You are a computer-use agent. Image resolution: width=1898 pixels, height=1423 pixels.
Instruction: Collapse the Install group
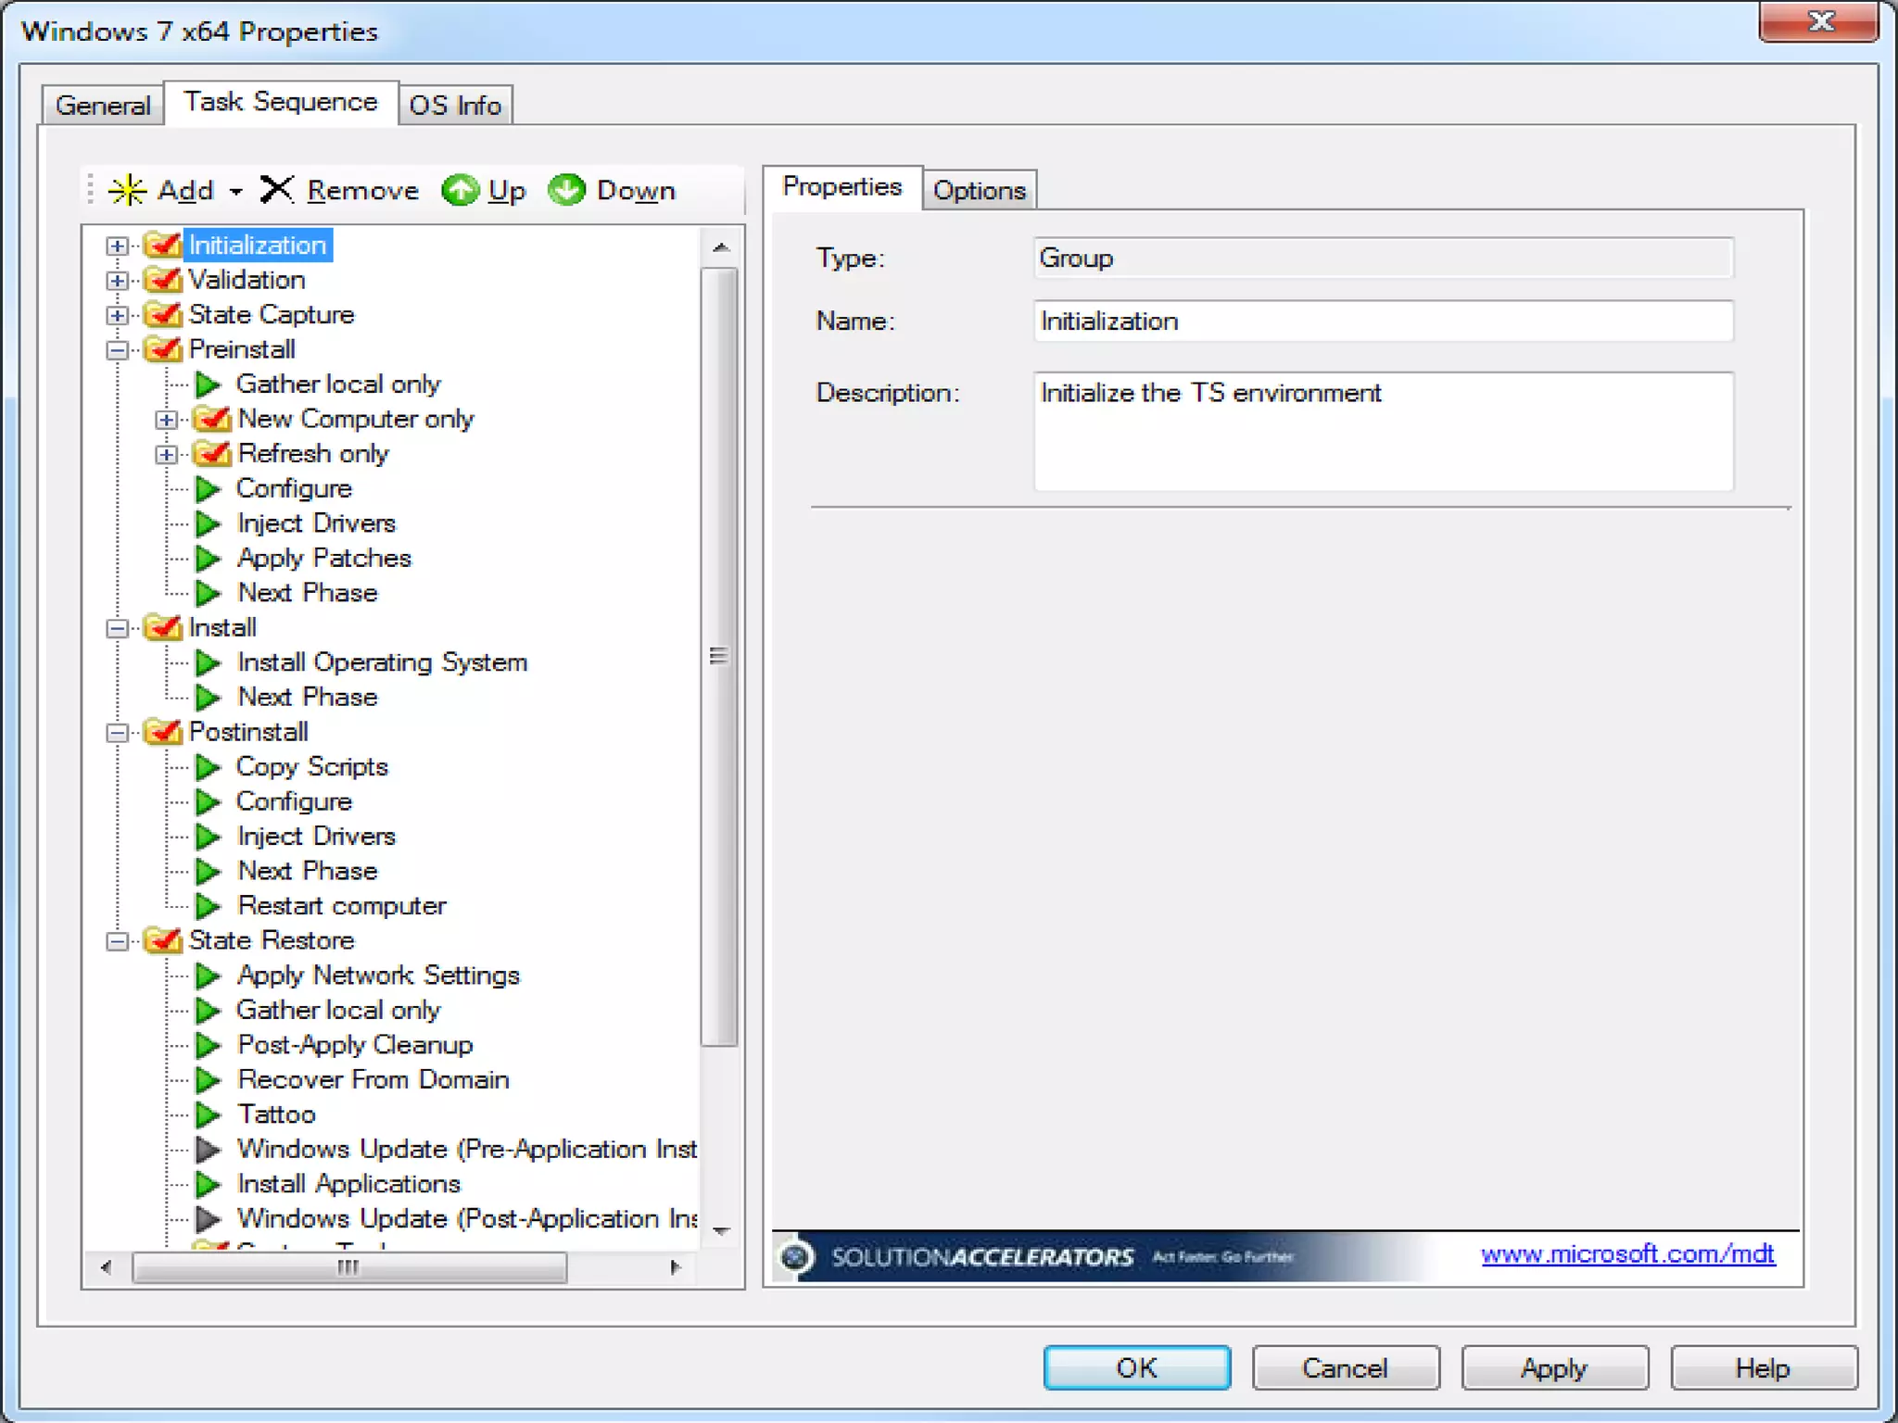(117, 628)
